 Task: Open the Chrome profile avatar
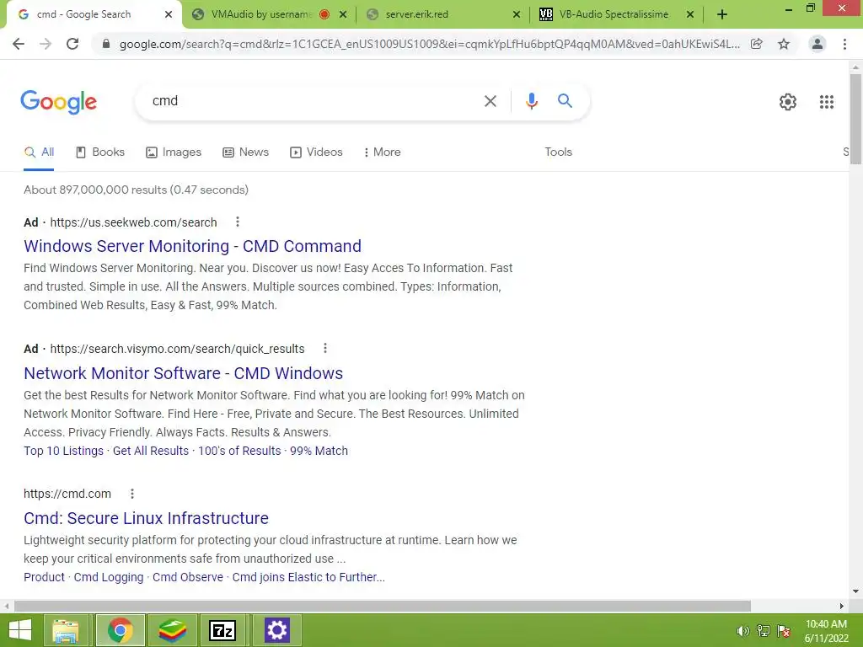tap(817, 44)
